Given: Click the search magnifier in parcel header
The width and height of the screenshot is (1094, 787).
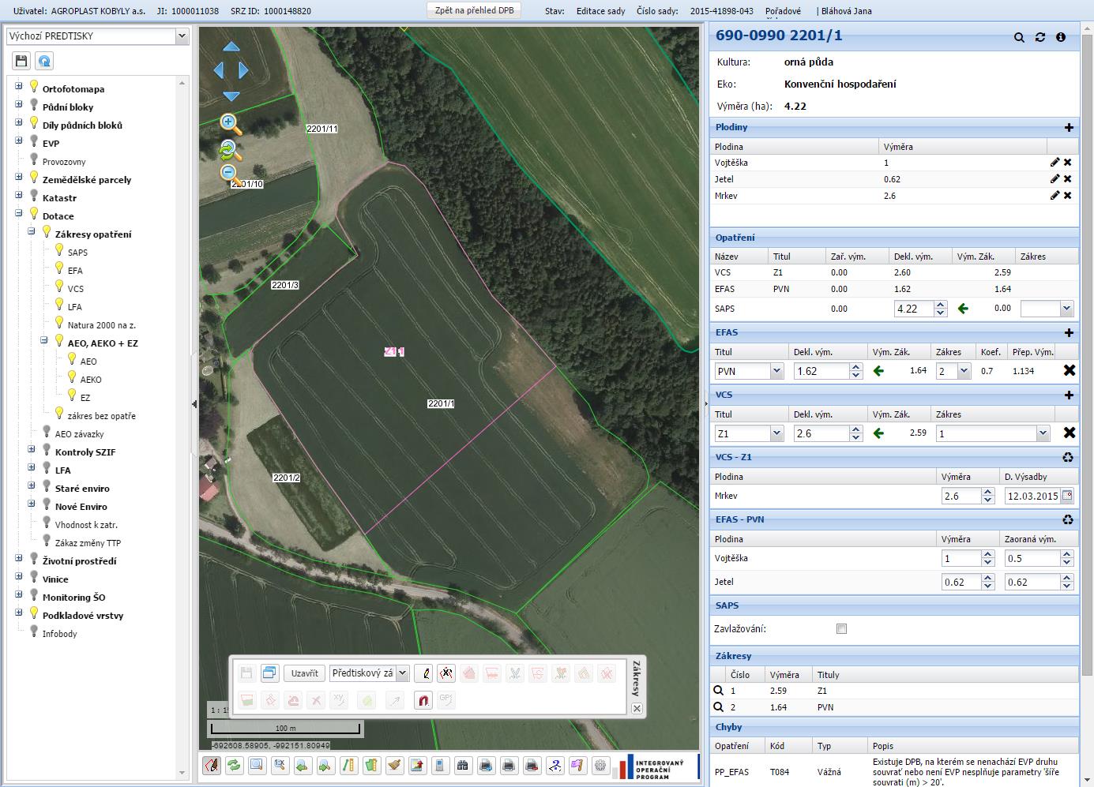Looking at the screenshot, I should (x=1019, y=37).
